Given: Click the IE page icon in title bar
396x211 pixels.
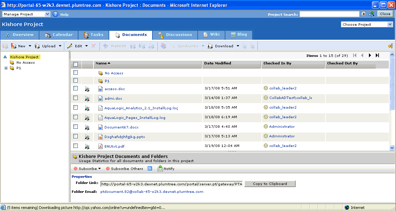Looking at the screenshot, I should tap(3, 5).
